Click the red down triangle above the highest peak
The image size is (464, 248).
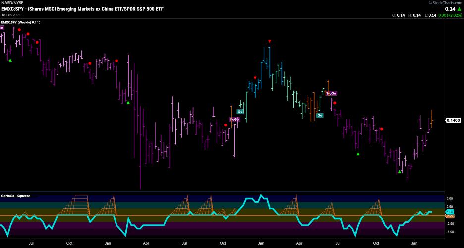pos(269,41)
